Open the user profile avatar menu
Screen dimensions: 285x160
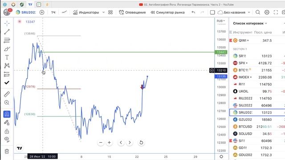pyautogui.click(x=7, y=12)
